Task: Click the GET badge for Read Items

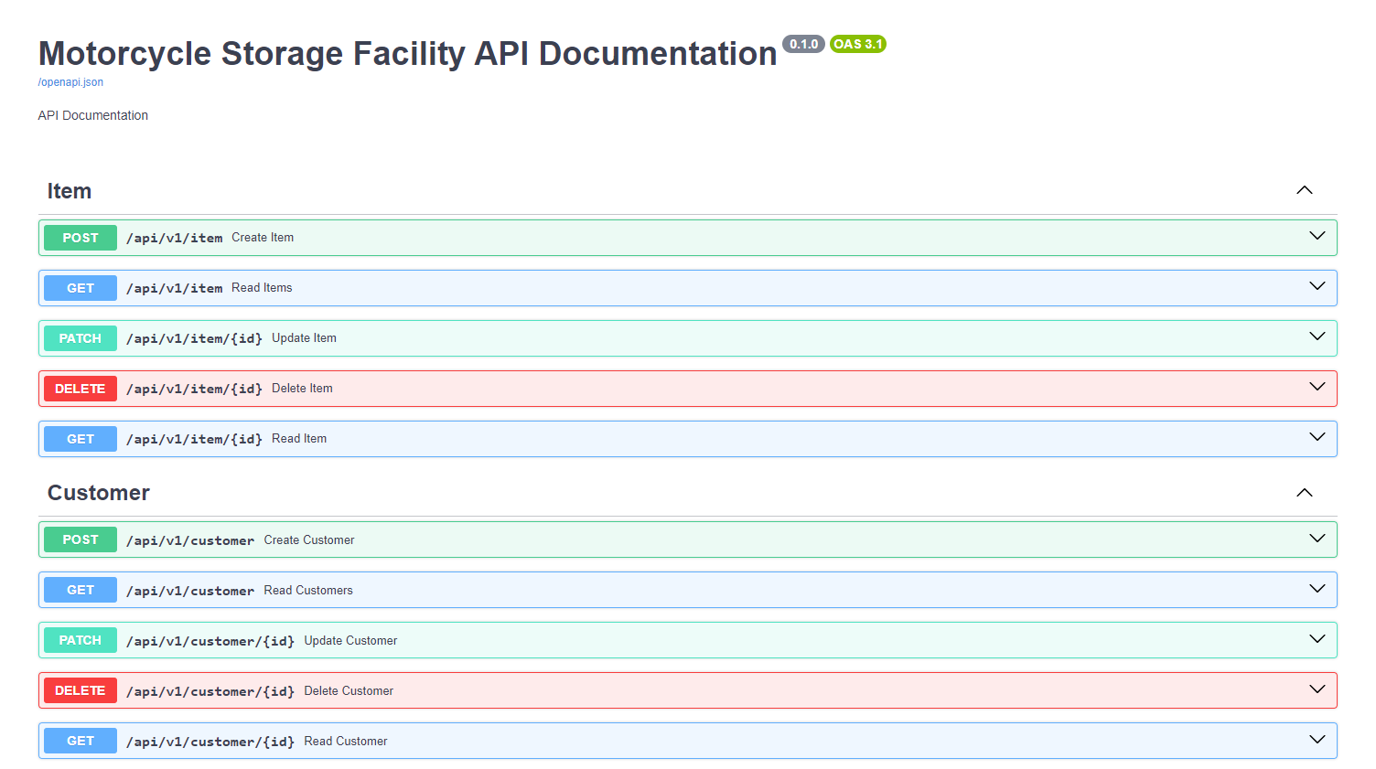Action: (81, 288)
